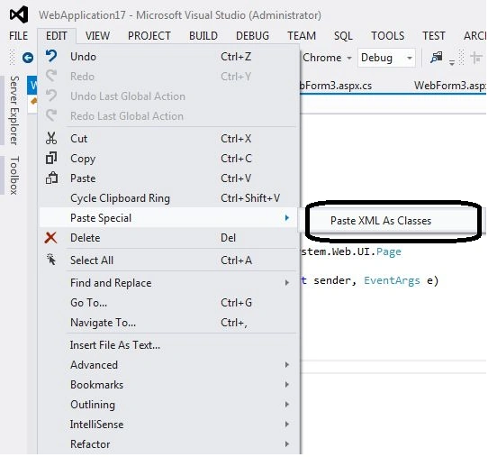
Task: Open the TEAM menu
Action: click(x=302, y=36)
